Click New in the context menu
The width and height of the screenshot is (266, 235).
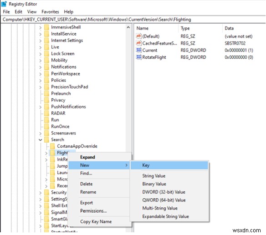(x=99, y=165)
